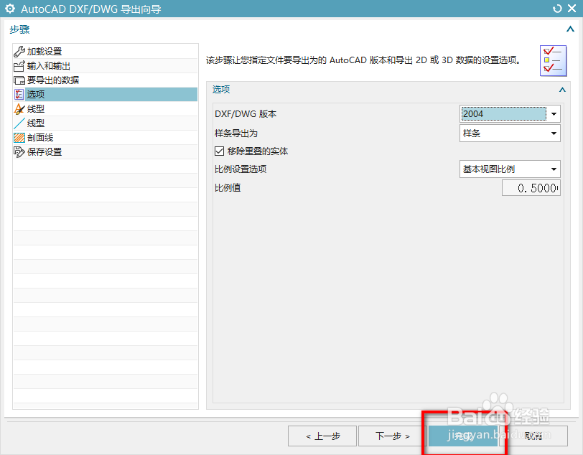Image resolution: width=583 pixels, height=455 pixels.
Task: Click the 比例值 label
Action: point(228,188)
